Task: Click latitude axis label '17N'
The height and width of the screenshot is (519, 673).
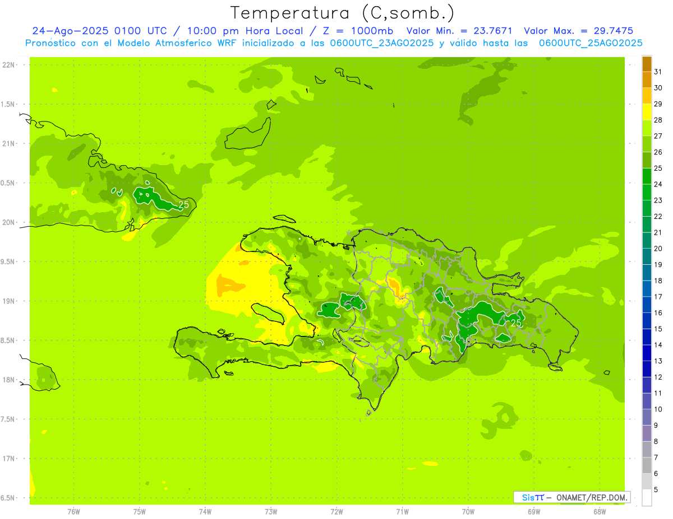Action: click(9, 459)
